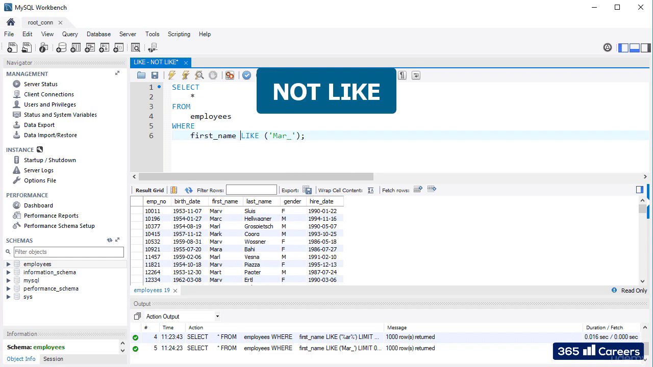
Task: Click the Filter Rows input field
Action: [252, 190]
